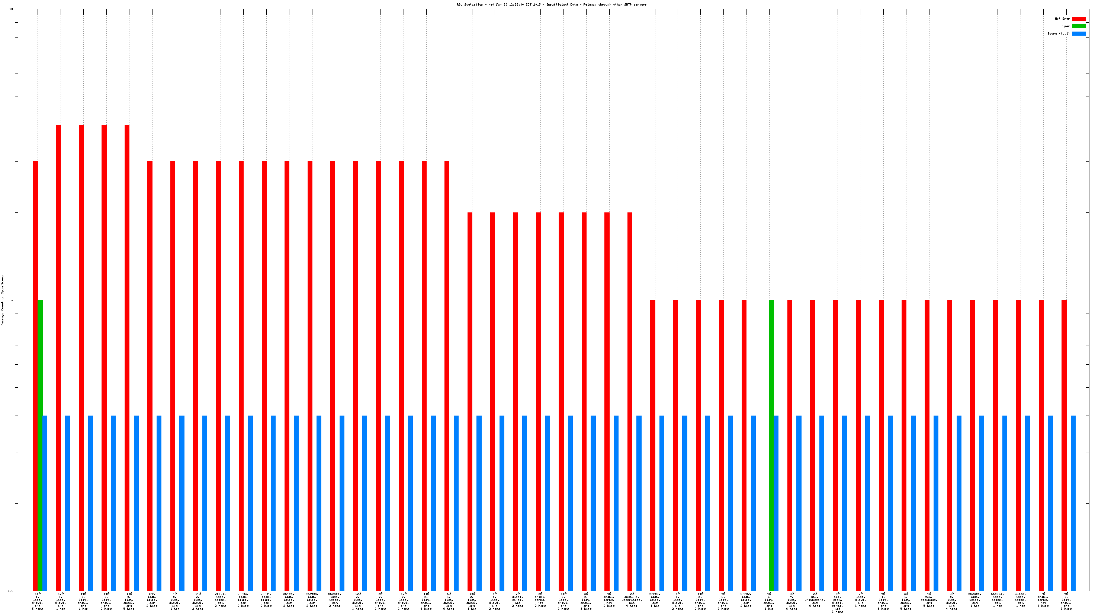
Task: Click the red bar above dnsbl-3.uceprotect.net
Action: tap(630, 401)
